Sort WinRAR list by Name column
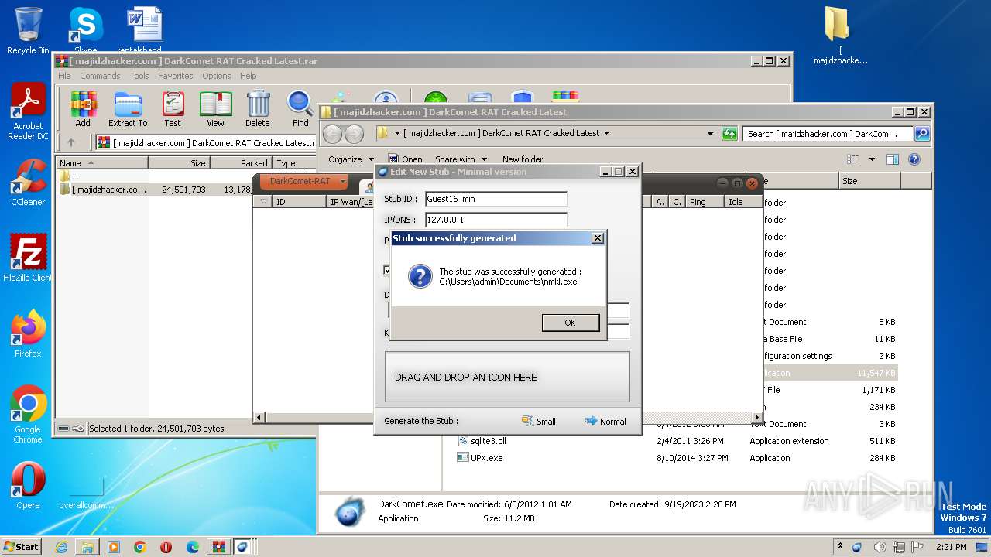The height and width of the screenshot is (557, 991). point(101,163)
